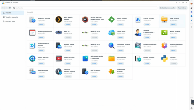Go back with the left arrow button
The image size is (194, 110).
tap(3, 8)
